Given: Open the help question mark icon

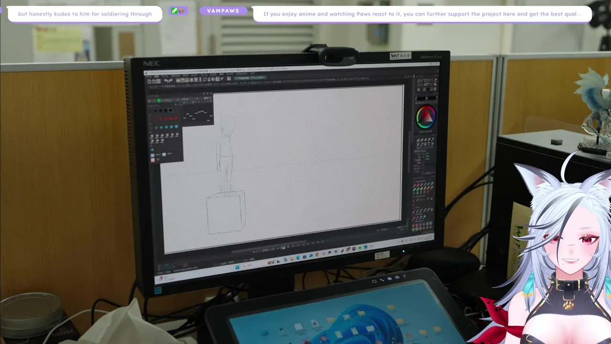Looking at the screenshot, I should (229, 78).
